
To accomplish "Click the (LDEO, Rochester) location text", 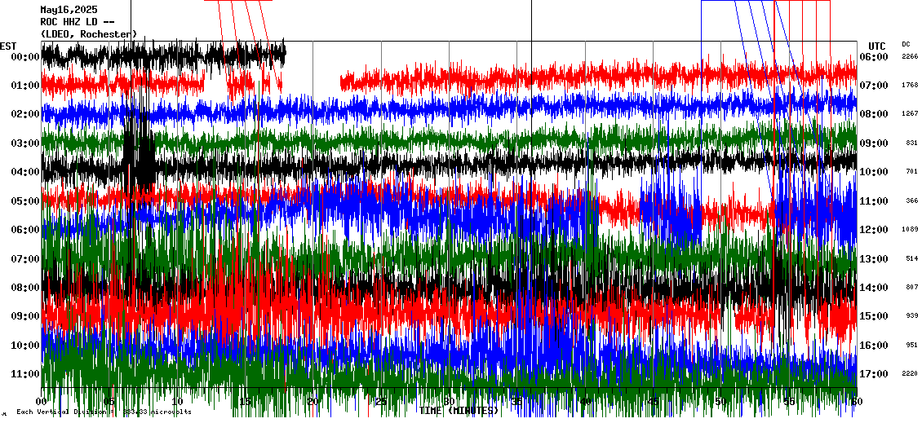I will pyautogui.click(x=89, y=33).
